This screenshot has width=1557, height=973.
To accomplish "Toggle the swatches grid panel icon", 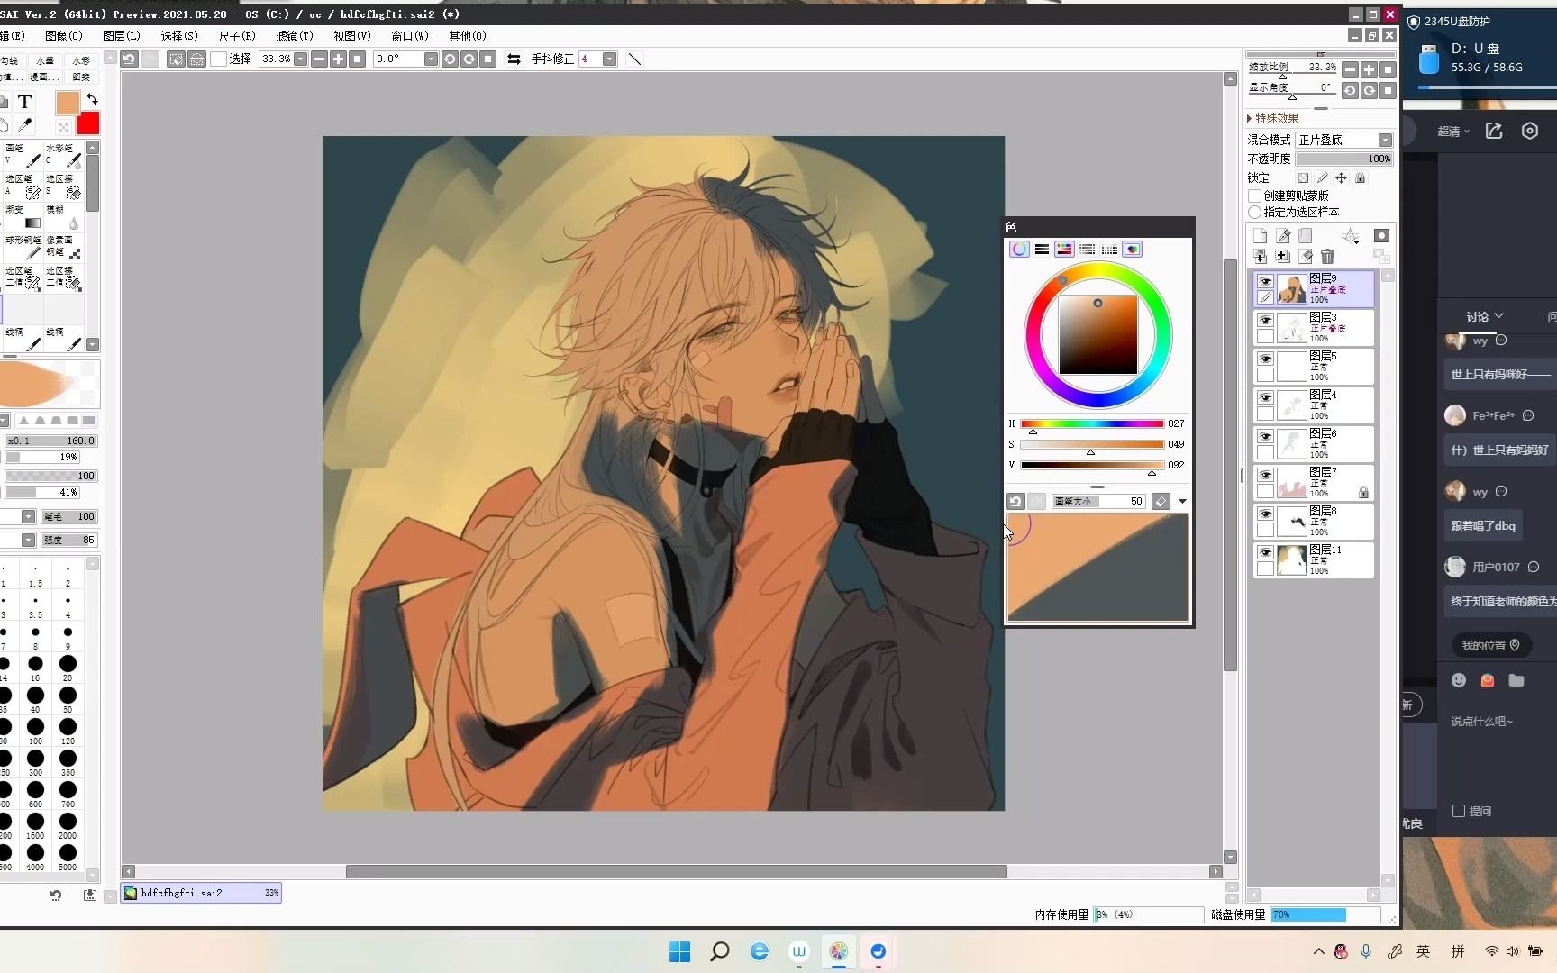I will tap(1110, 250).
